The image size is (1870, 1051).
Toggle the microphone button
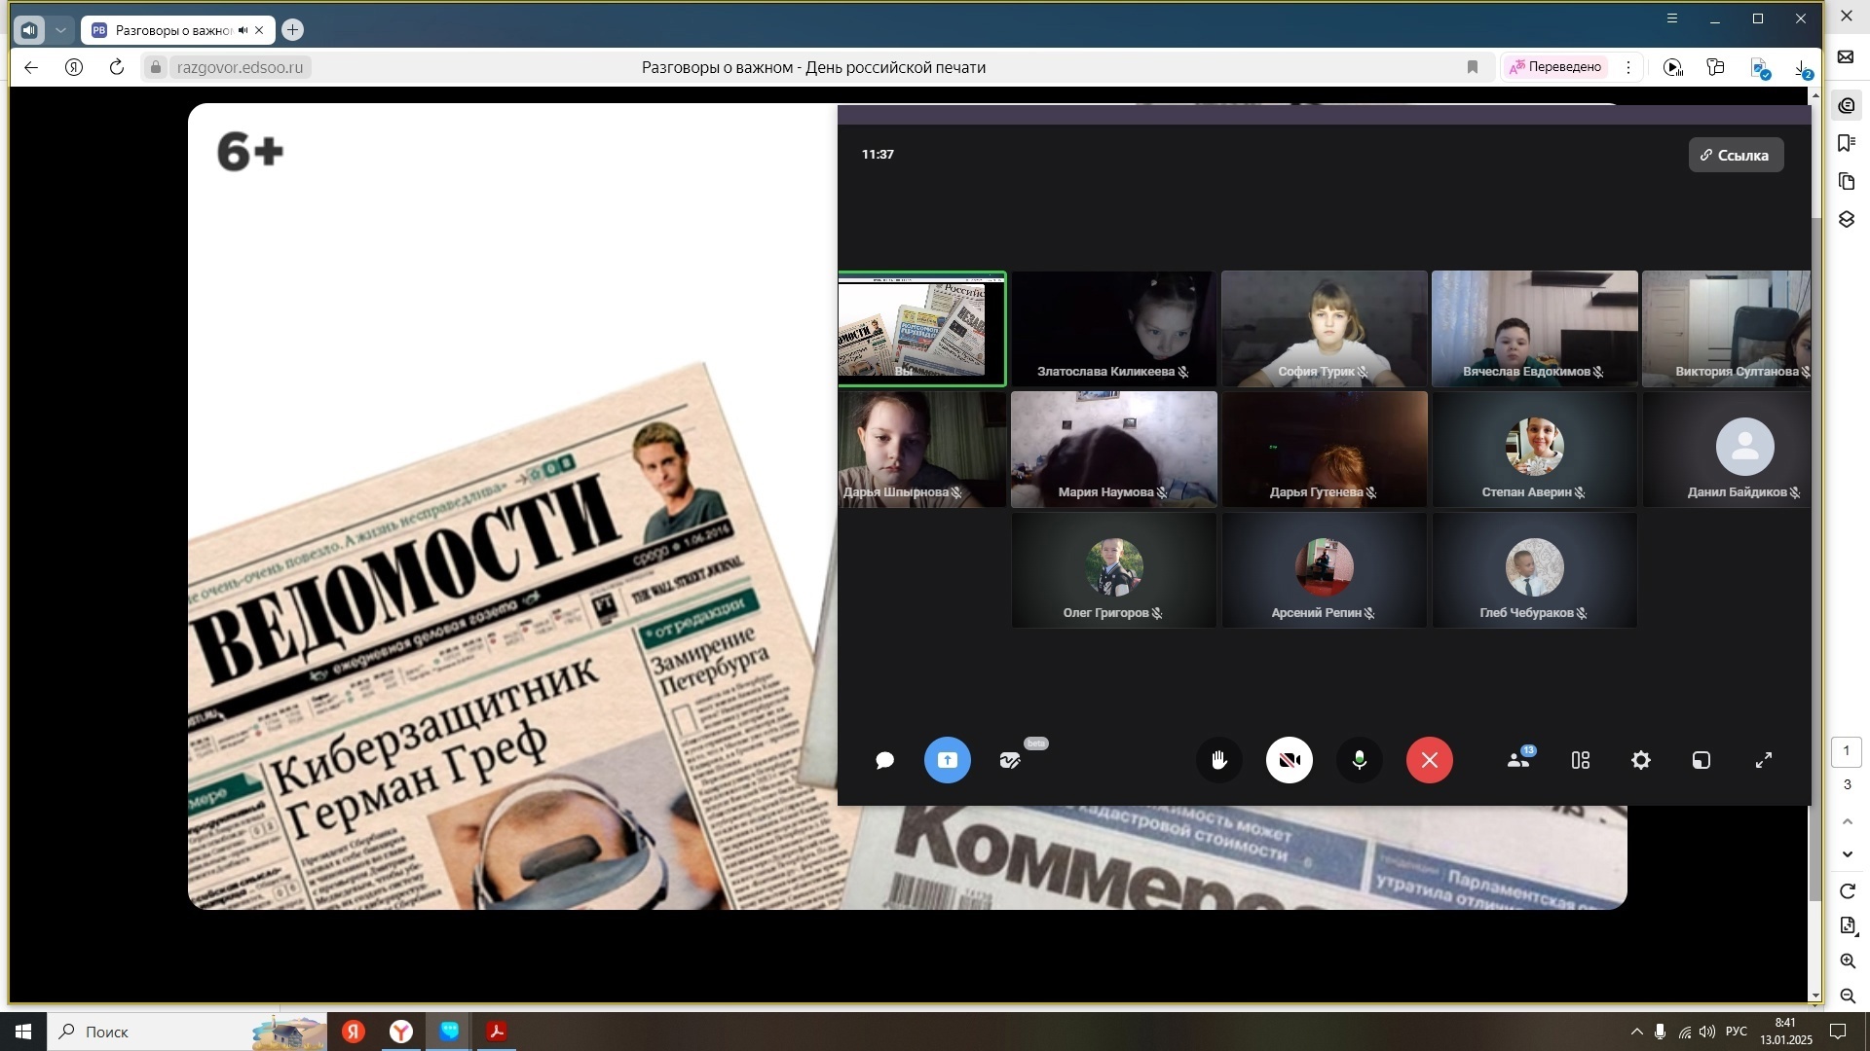coord(1360,760)
